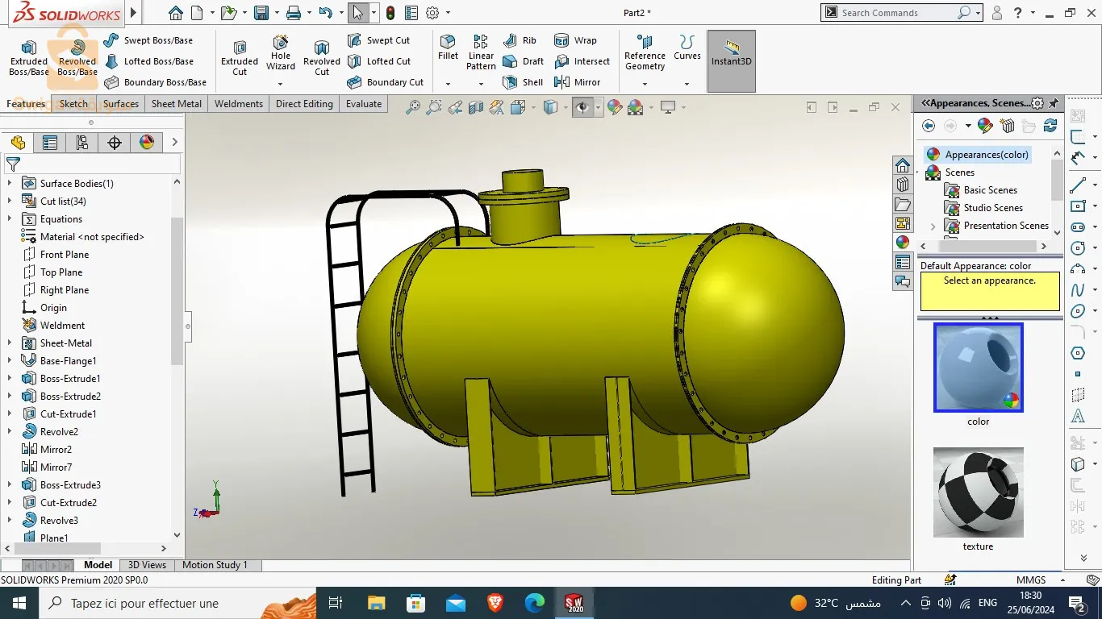Switch to the Sheet Metal tab

177,104
